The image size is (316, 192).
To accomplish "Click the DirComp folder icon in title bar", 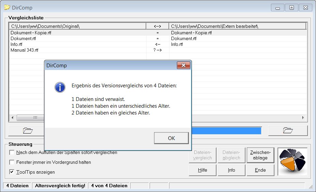I will click(6, 7).
